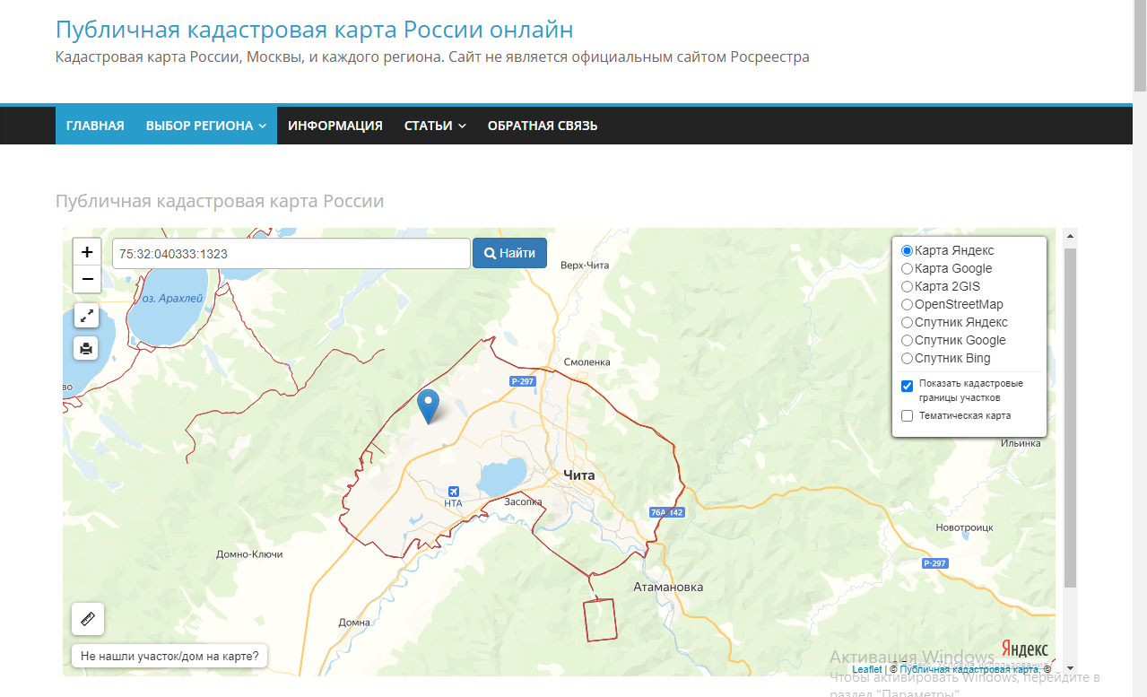Screen dimensions: 1147x697
Task: Click Не нашли участок/дом на карте button
Action: [x=169, y=657]
